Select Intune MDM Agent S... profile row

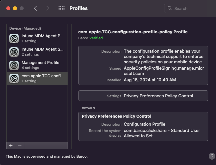click(x=37, y=52)
